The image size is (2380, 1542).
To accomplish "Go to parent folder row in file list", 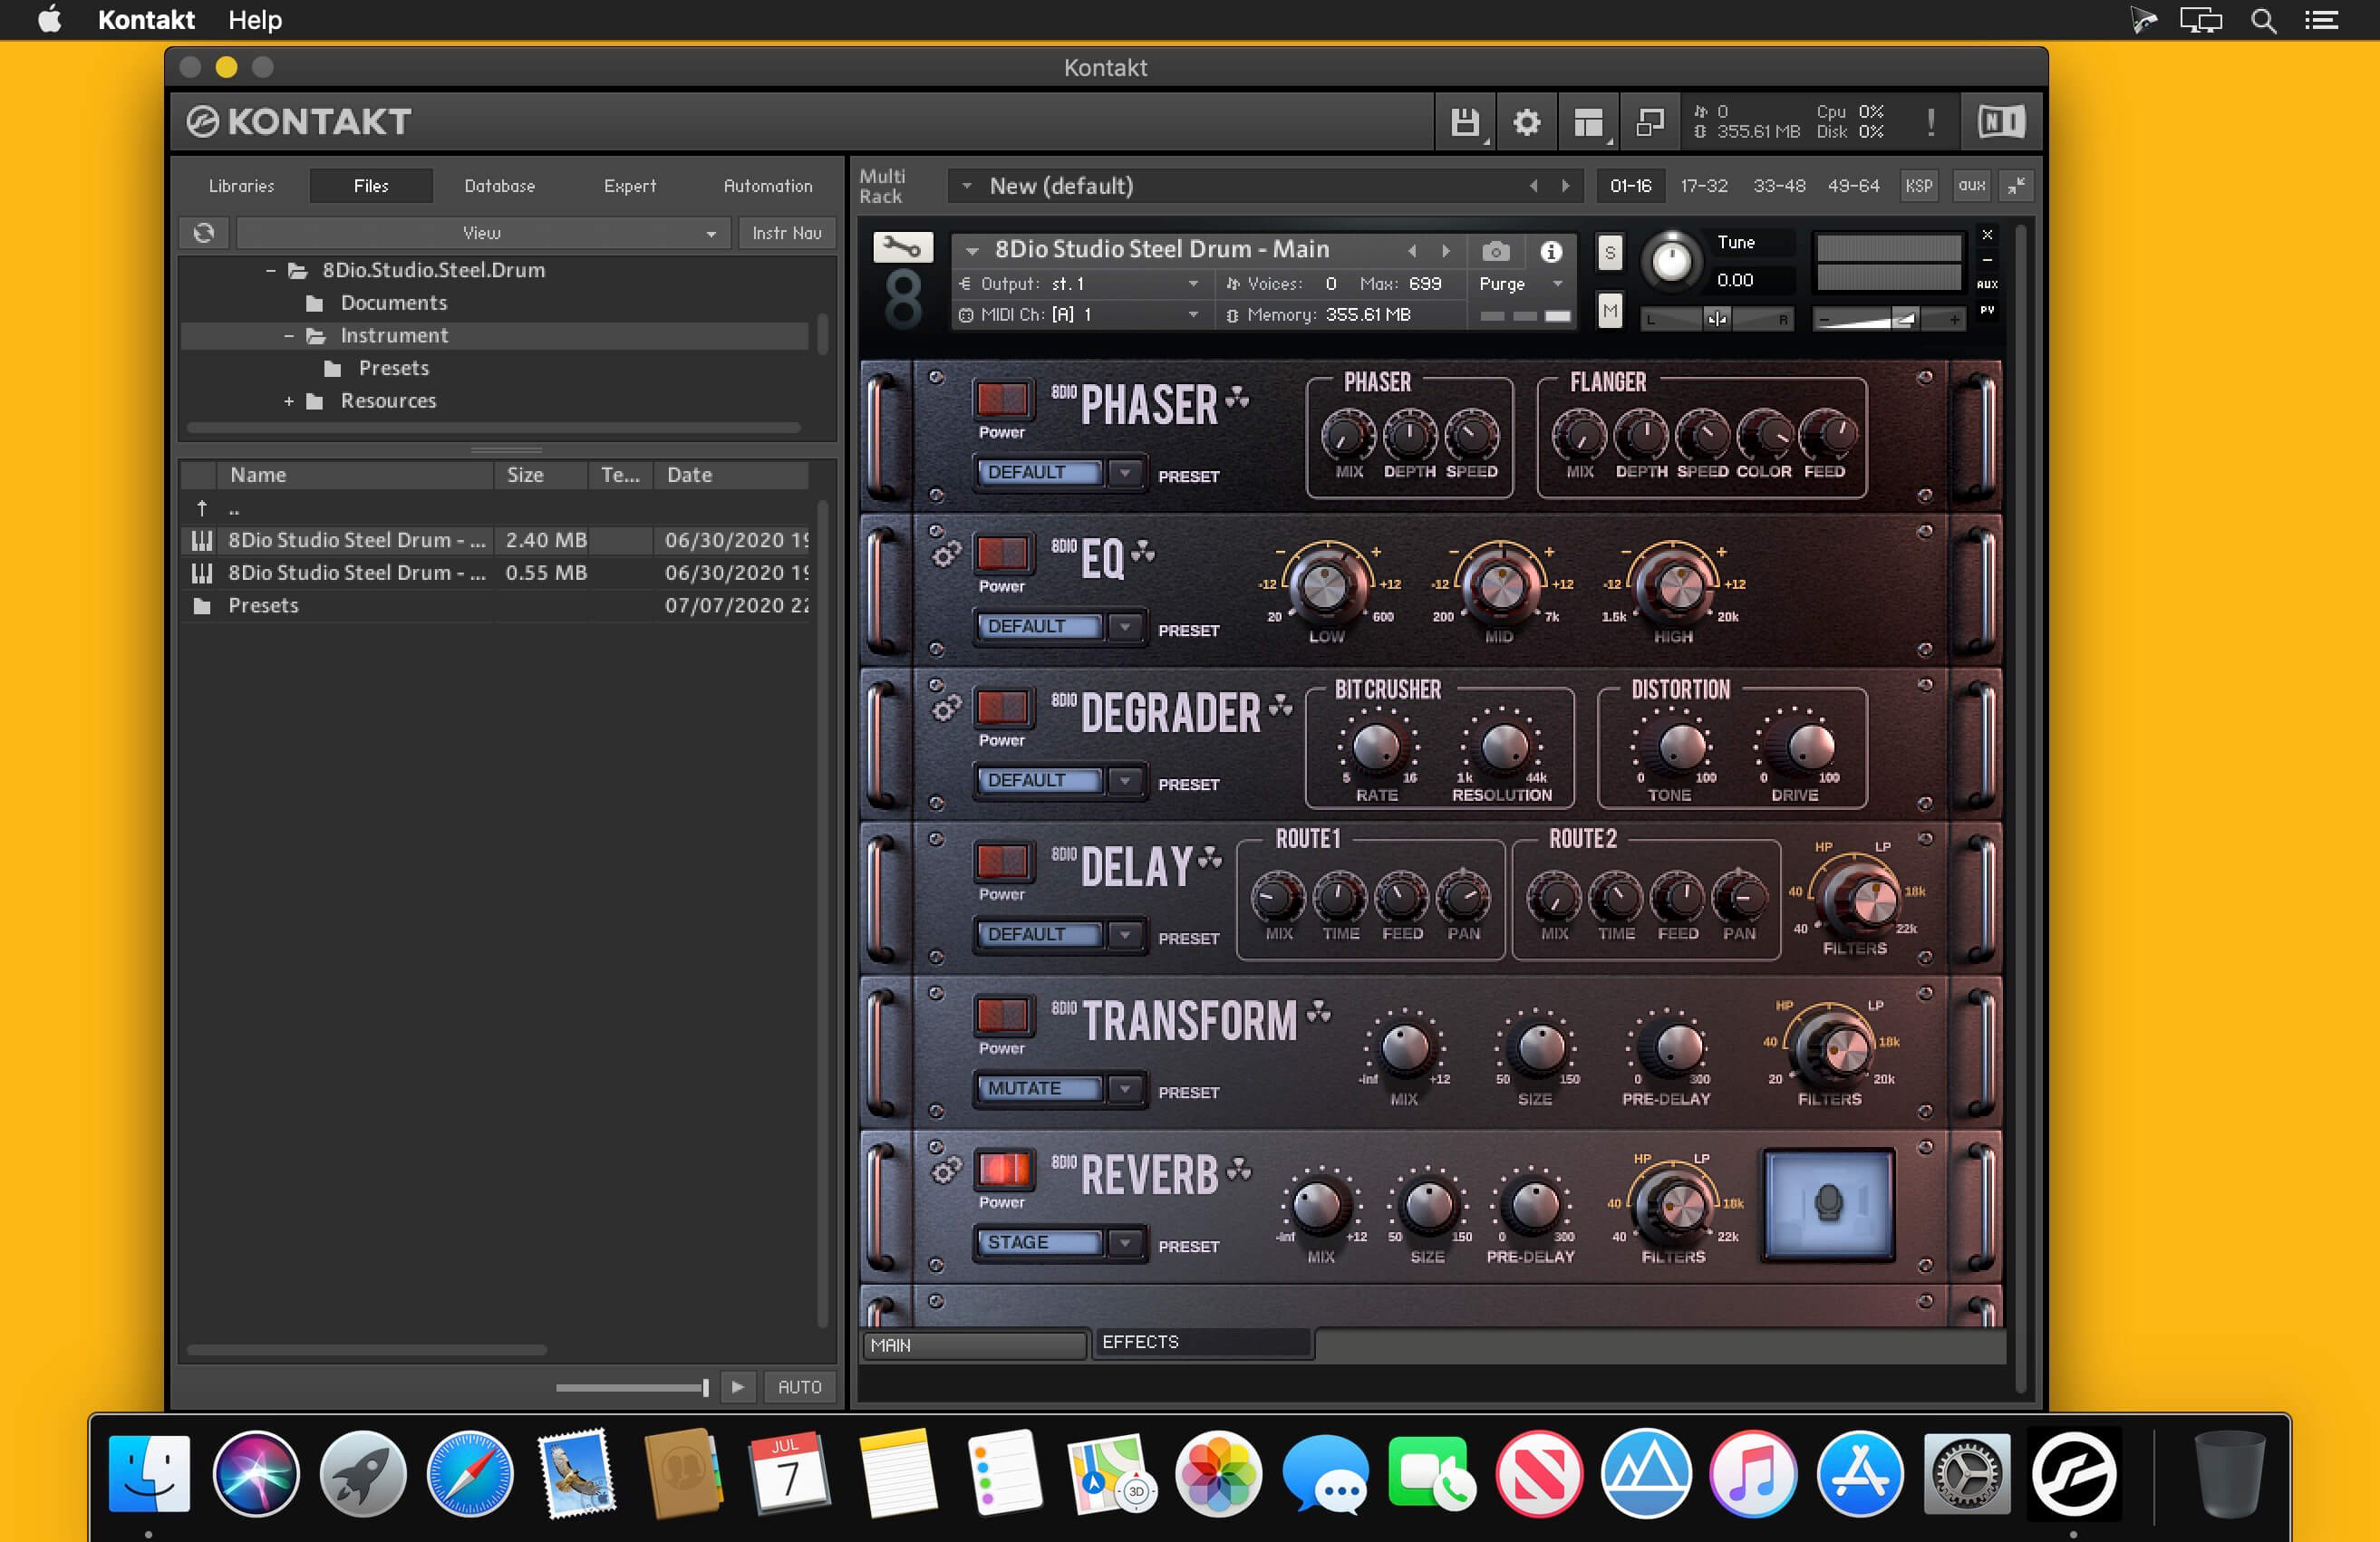I will pyautogui.click(x=495, y=507).
